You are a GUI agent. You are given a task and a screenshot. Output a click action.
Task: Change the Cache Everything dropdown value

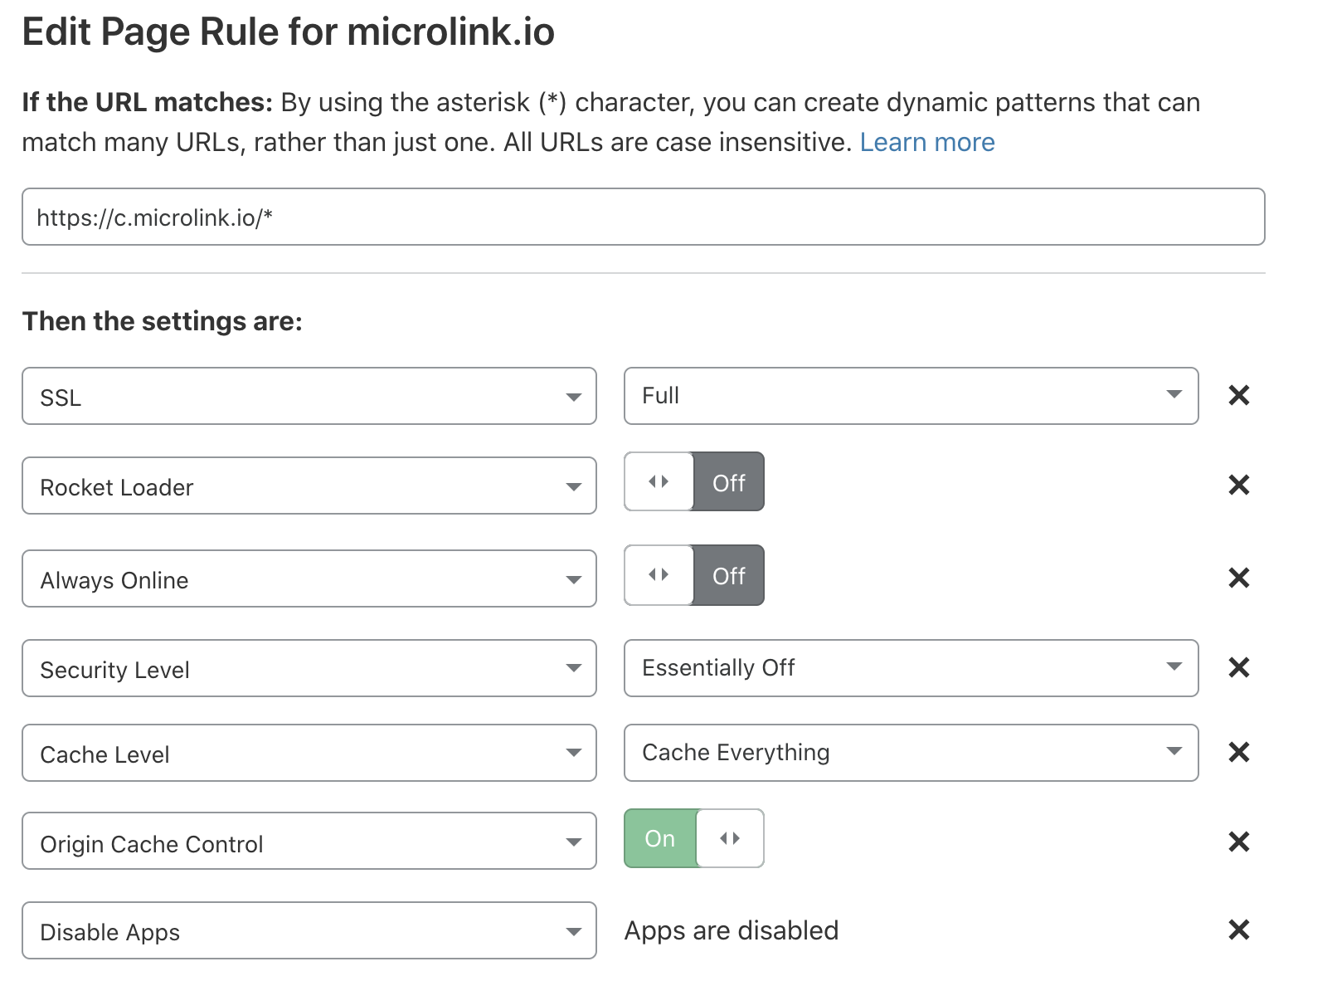pos(910,753)
